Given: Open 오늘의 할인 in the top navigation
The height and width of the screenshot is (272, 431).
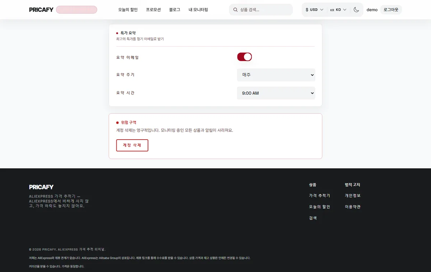Looking at the screenshot, I should [x=128, y=10].
